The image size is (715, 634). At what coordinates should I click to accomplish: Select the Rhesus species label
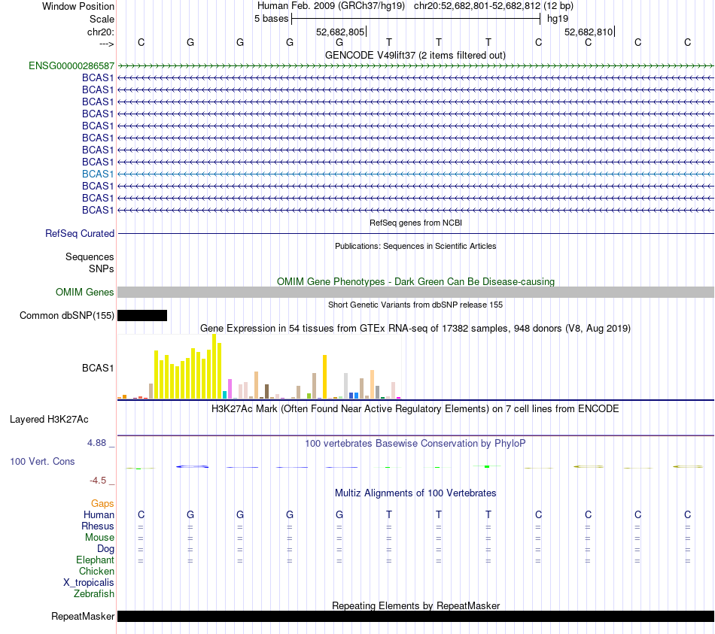pyautogui.click(x=98, y=526)
